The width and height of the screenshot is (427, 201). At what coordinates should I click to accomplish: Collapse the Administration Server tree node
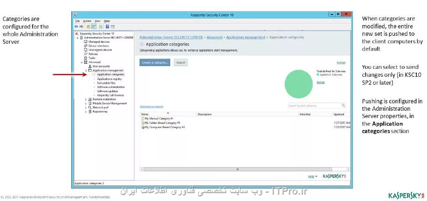point(77,38)
